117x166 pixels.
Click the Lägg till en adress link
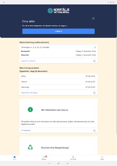[x=28, y=61]
